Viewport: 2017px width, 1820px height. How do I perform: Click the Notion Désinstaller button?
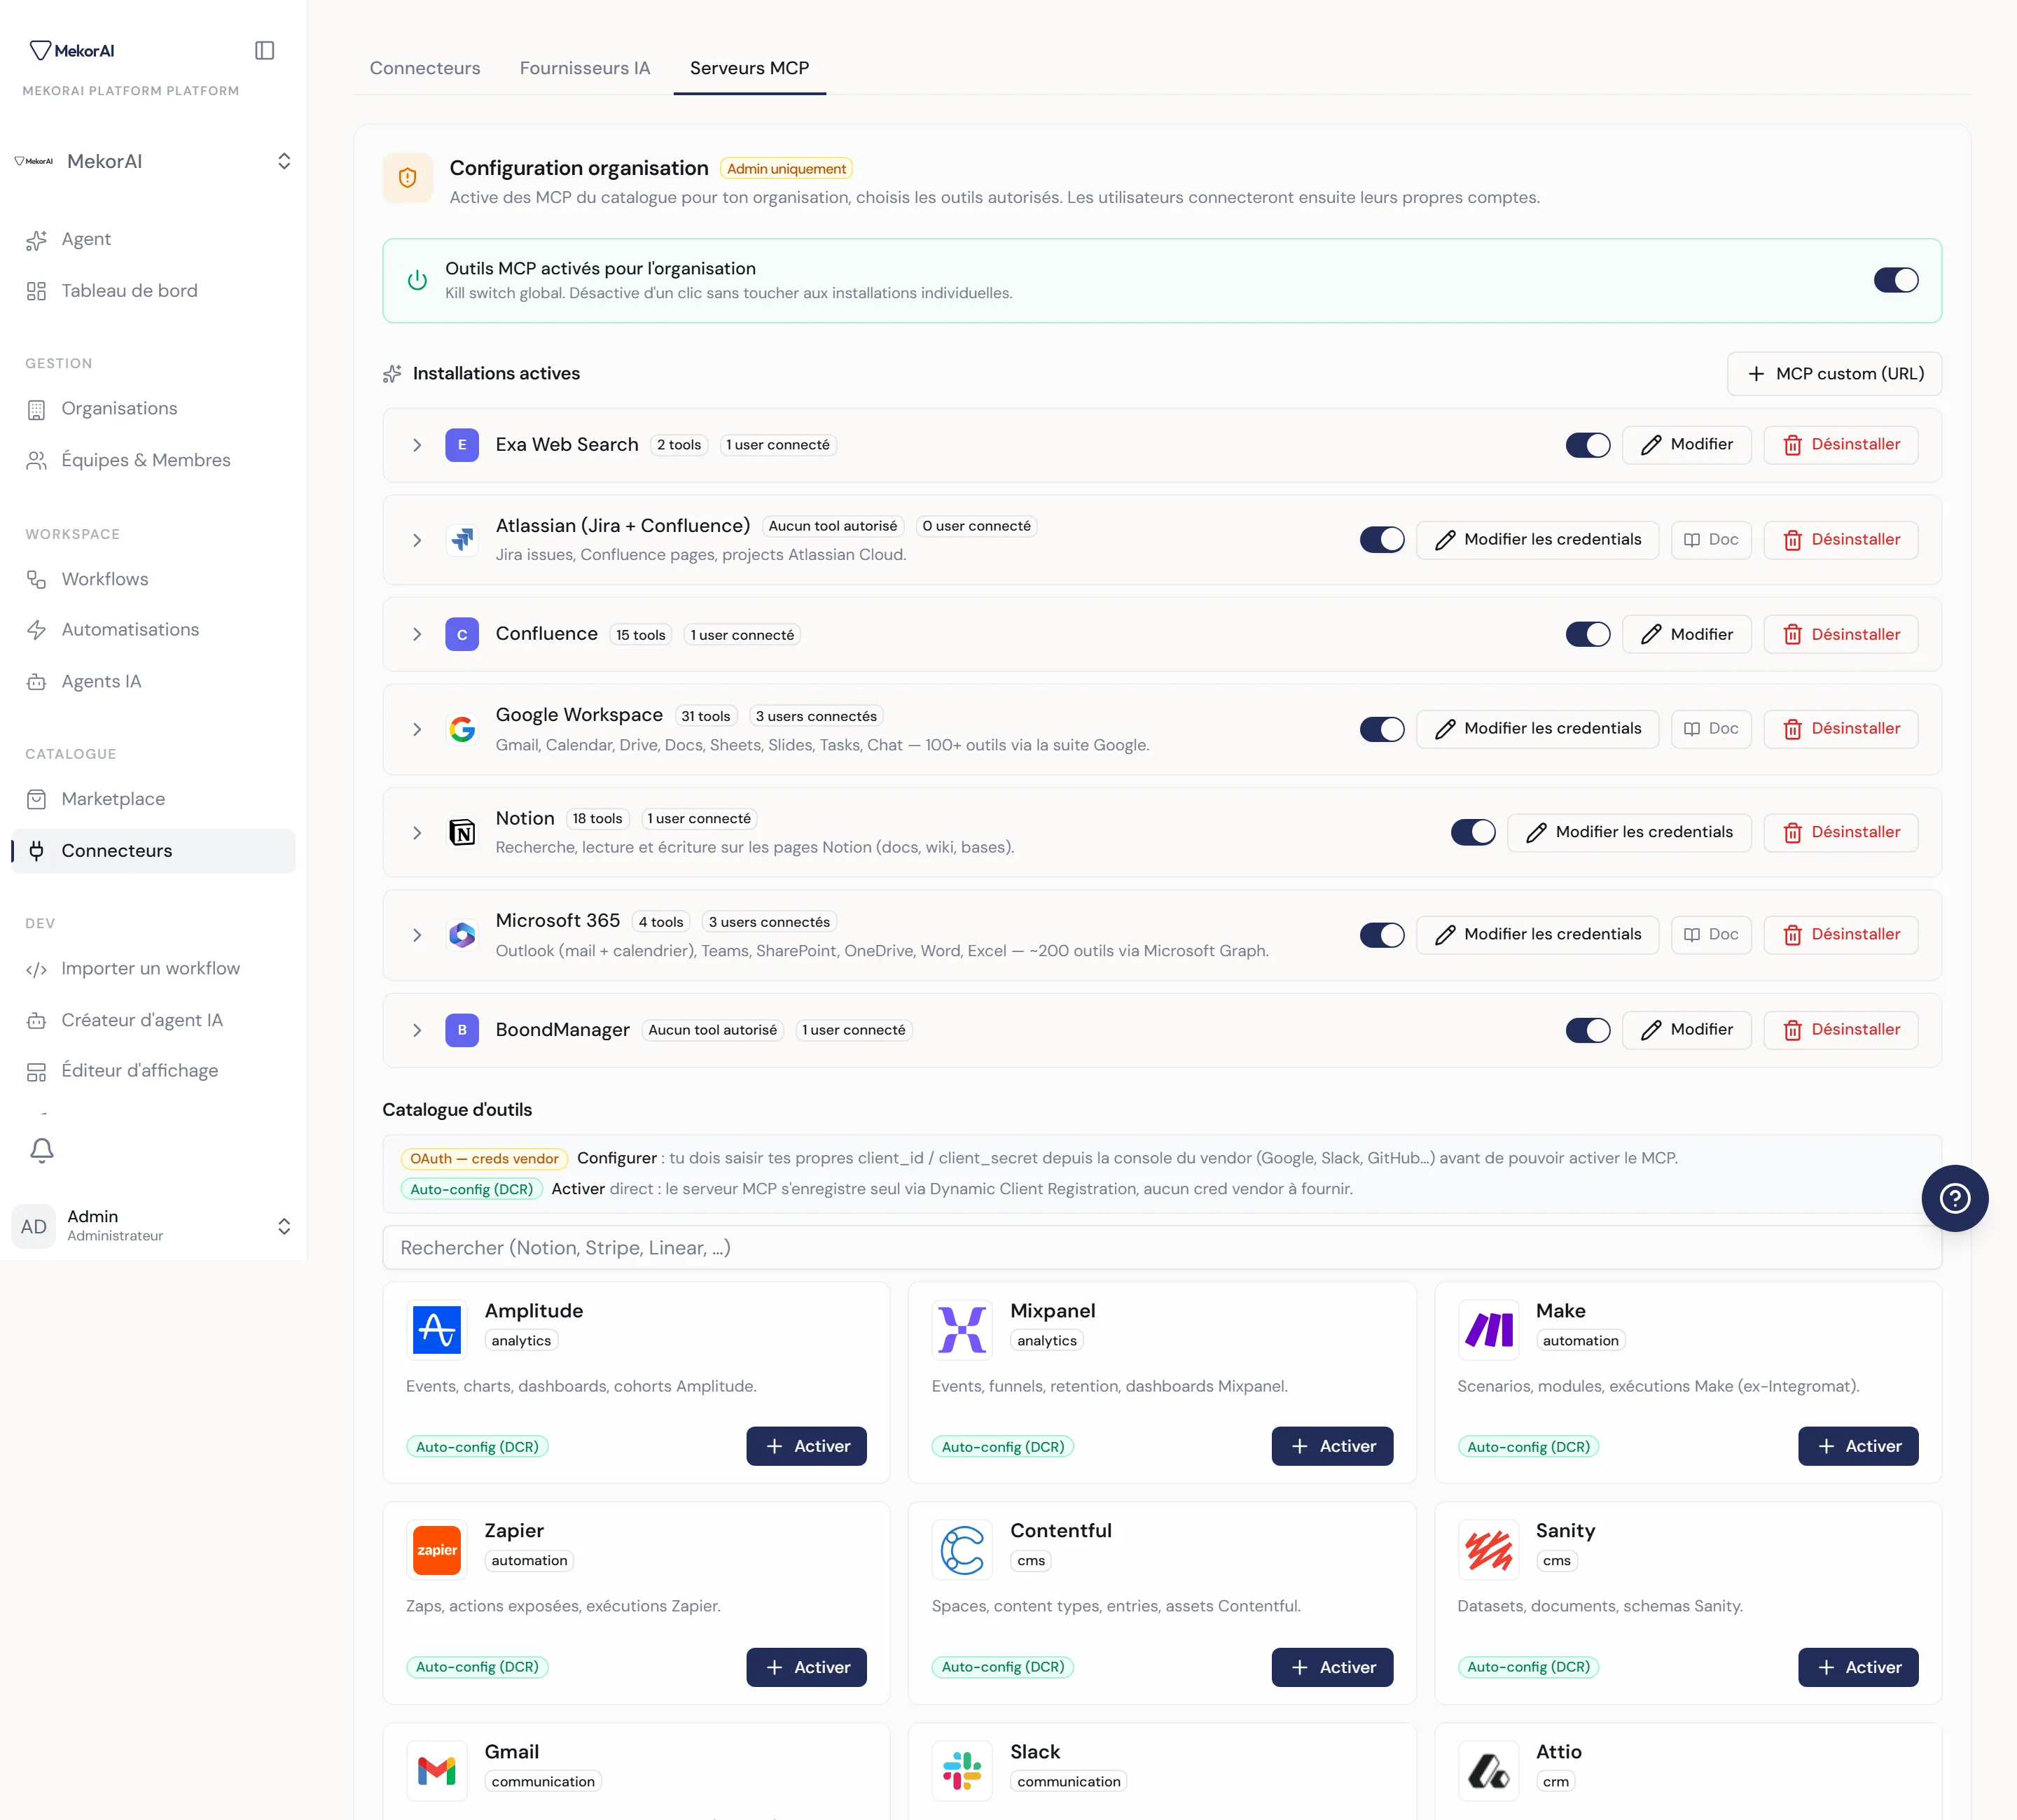click(1840, 832)
